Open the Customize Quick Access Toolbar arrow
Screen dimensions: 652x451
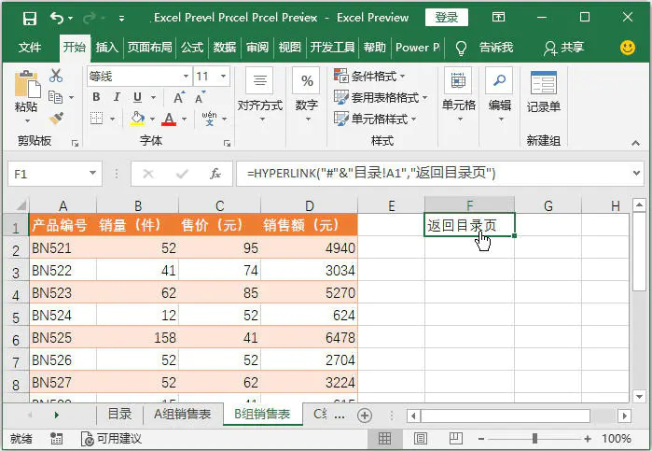tap(121, 19)
